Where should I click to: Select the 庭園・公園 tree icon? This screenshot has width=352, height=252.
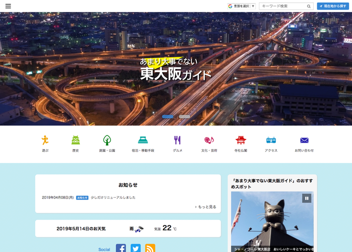[x=107, y=140]
